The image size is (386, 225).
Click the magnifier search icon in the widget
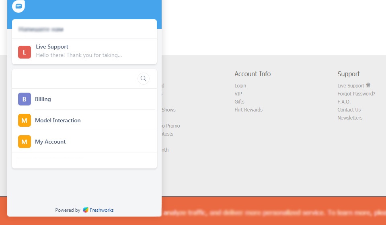pos(144,79)
